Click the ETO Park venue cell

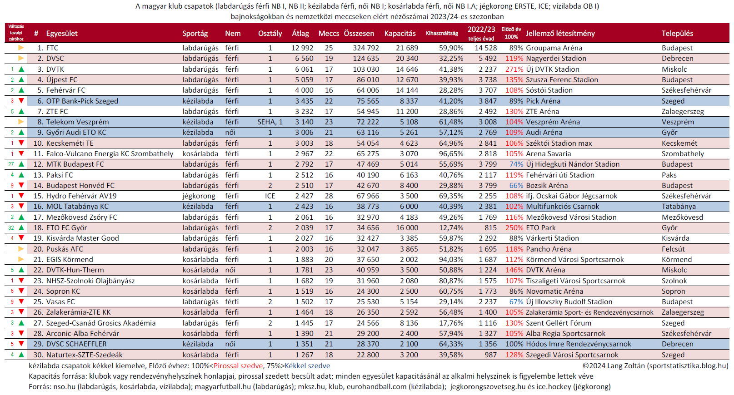click(541, 227)
